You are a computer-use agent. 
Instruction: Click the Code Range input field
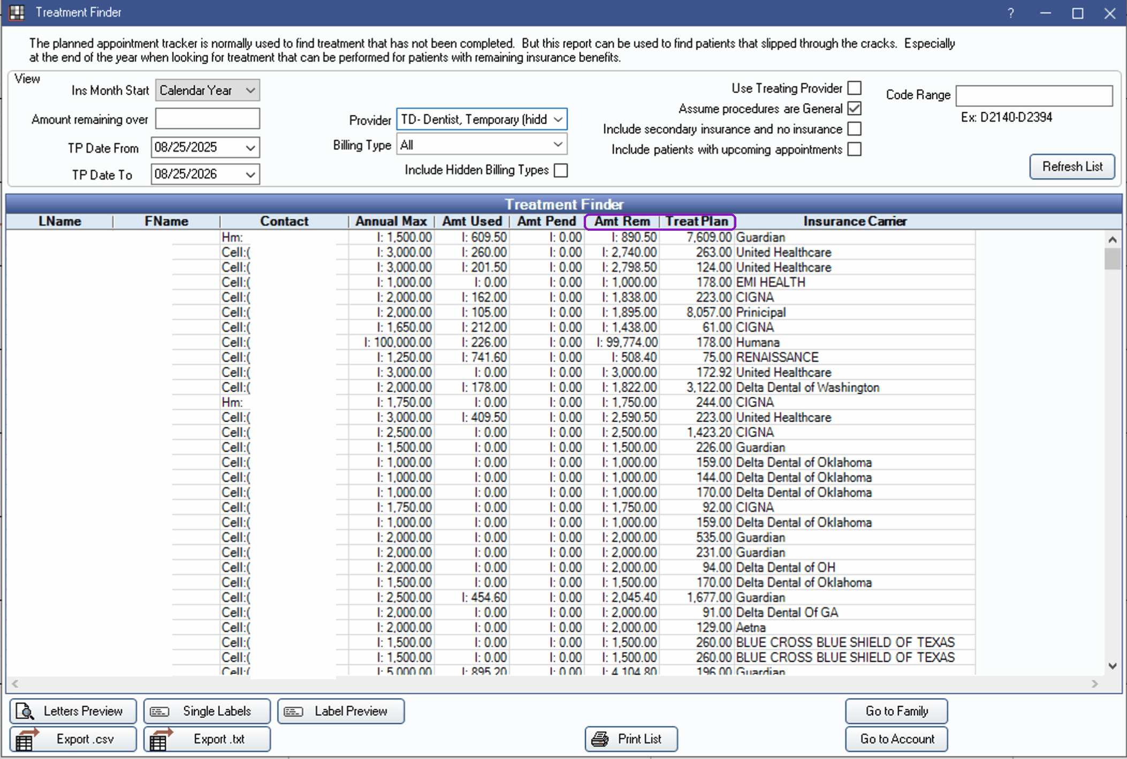[x=1034, y=96]
